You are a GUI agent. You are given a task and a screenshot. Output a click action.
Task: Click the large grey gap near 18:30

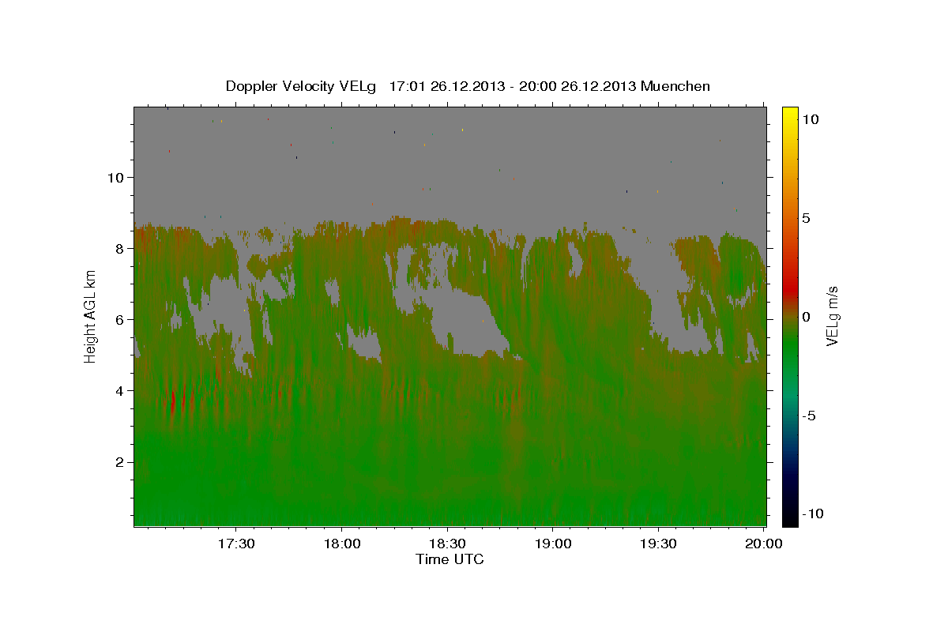click(466, 322)
